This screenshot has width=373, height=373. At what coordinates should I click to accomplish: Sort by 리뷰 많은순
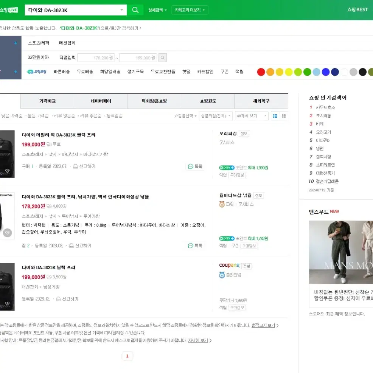[x=64, y=116]
